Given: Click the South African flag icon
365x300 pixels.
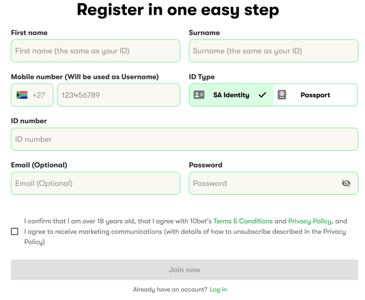Looking at the screenshot, I should (x=22, y=95).
